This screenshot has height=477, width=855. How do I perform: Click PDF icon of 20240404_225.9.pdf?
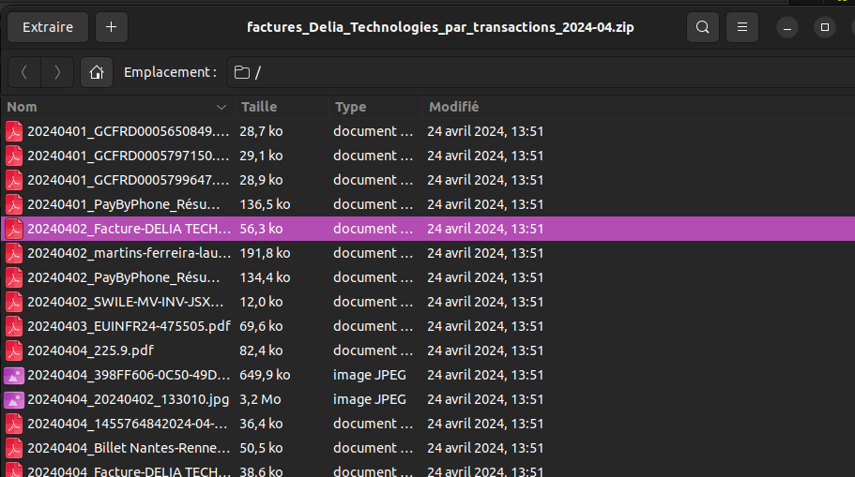(14, 350)
